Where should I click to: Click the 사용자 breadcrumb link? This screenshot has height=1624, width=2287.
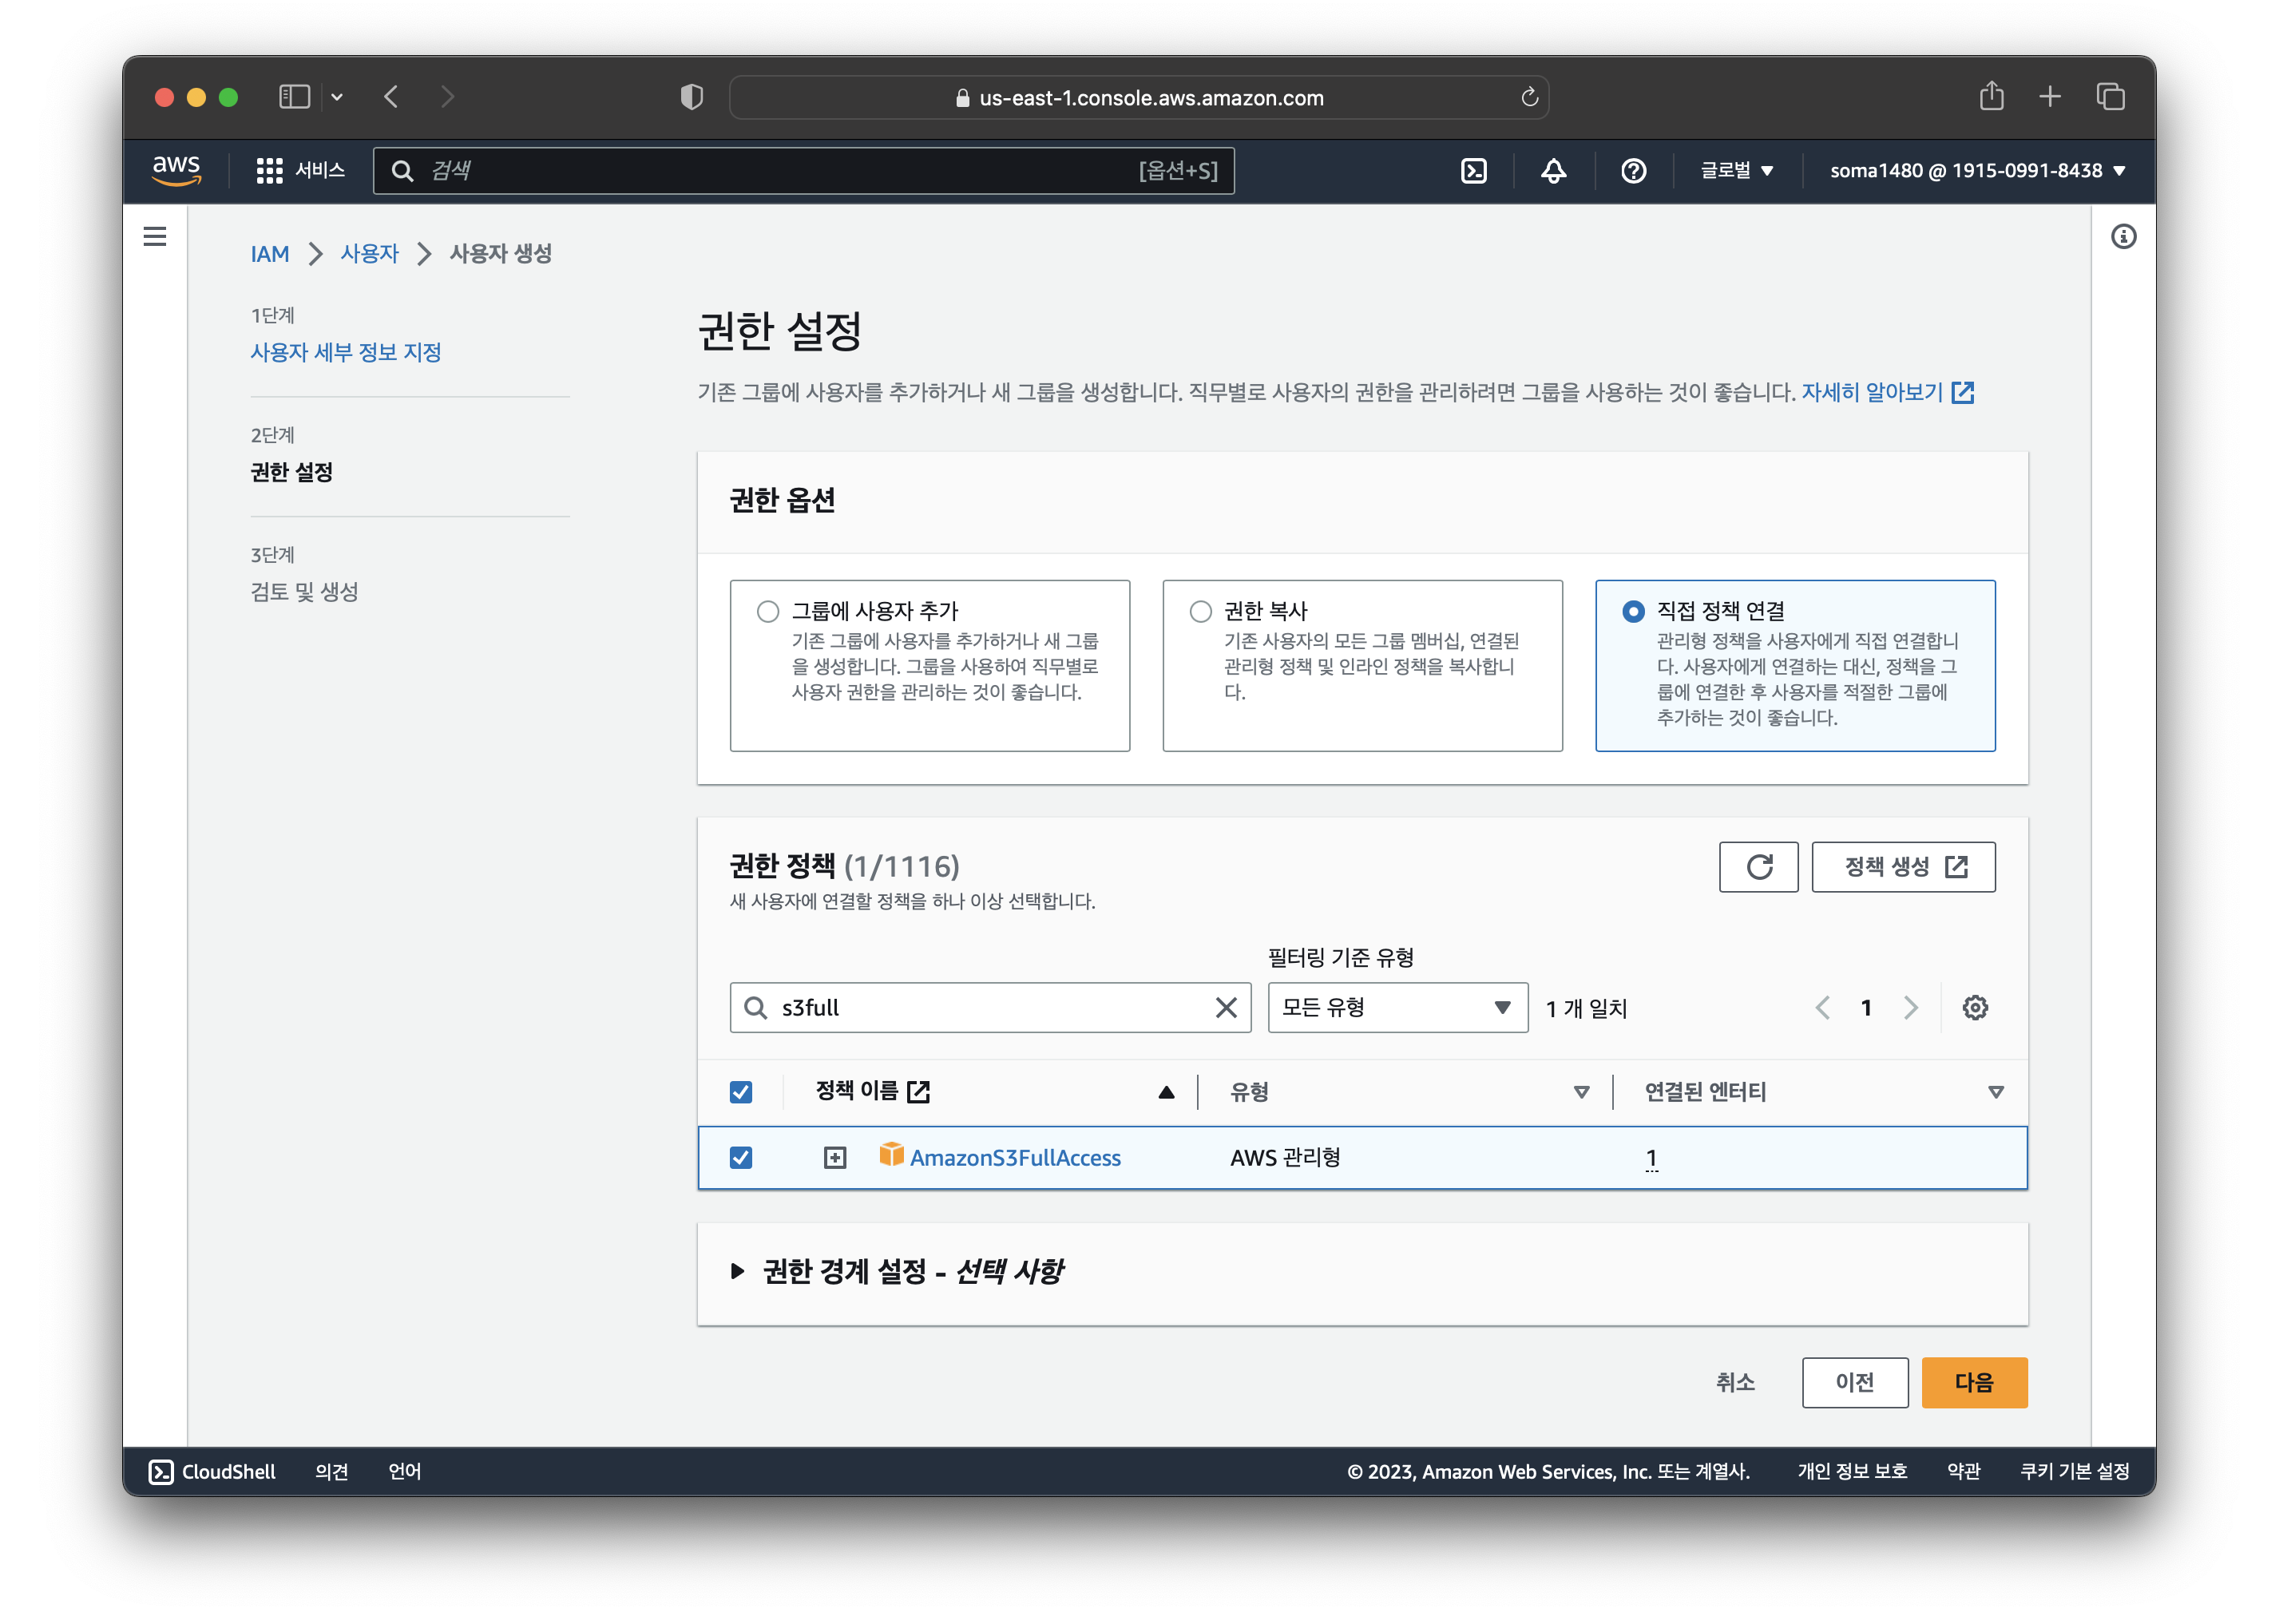click(x=369, y=254)
